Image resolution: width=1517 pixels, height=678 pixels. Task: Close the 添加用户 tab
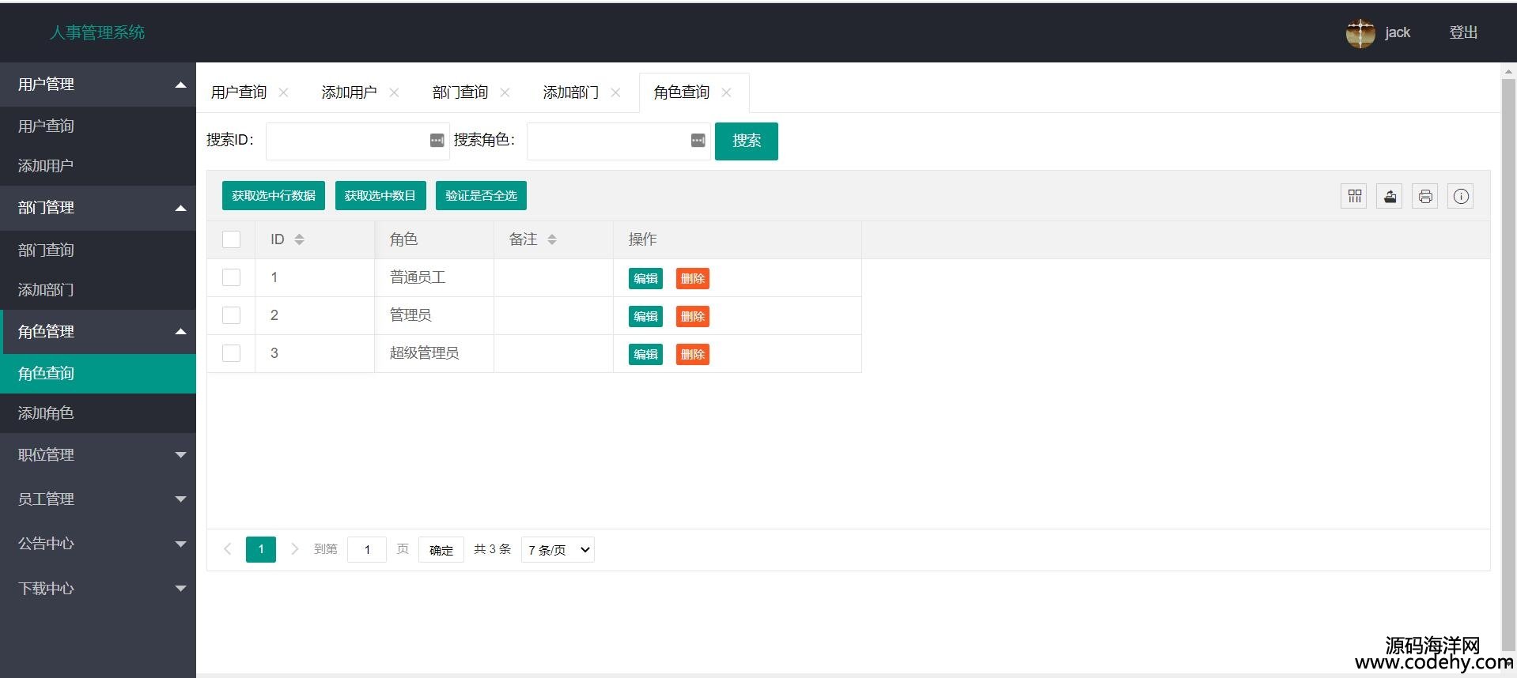point(394,92)
